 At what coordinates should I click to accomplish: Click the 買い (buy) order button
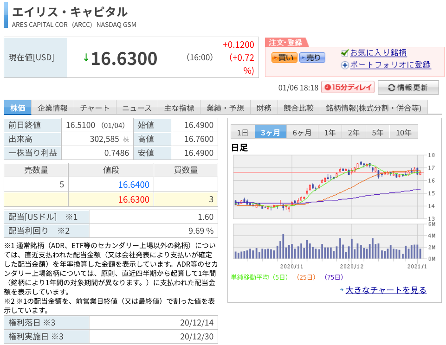tap(284, 57)
